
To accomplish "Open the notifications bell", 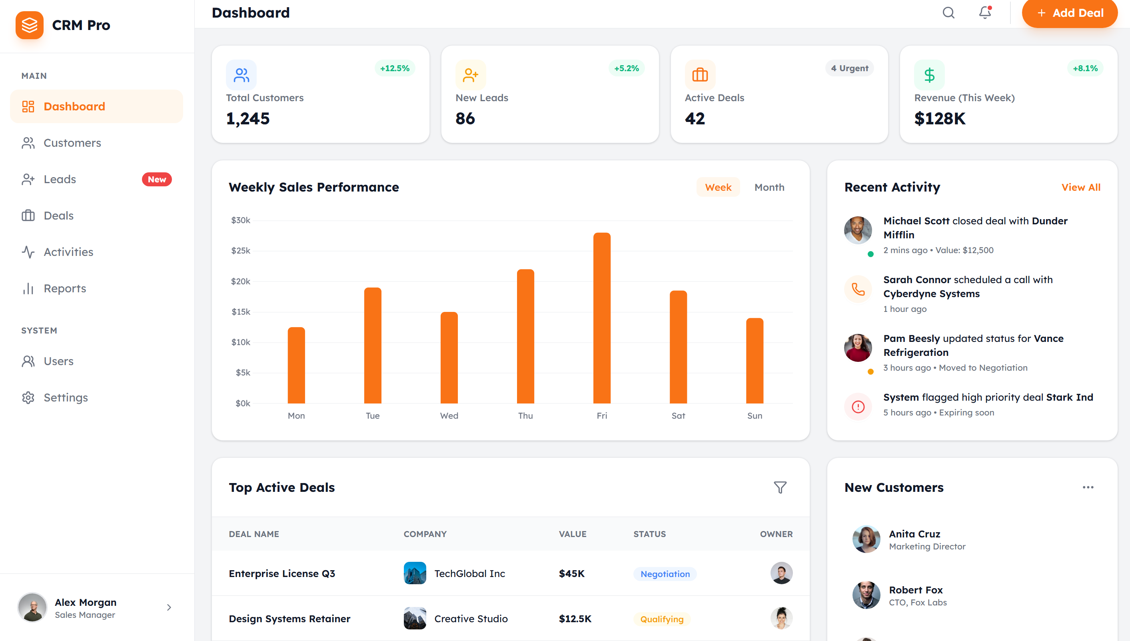I will pyautogui.click(x=985, y=13).
